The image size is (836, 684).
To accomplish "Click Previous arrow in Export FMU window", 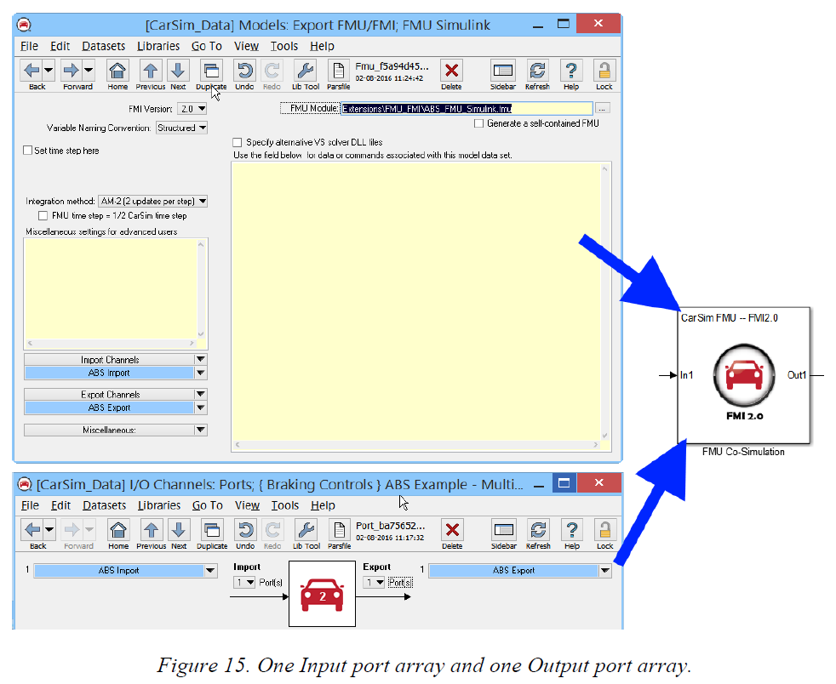I will click(x=151, y=71).
